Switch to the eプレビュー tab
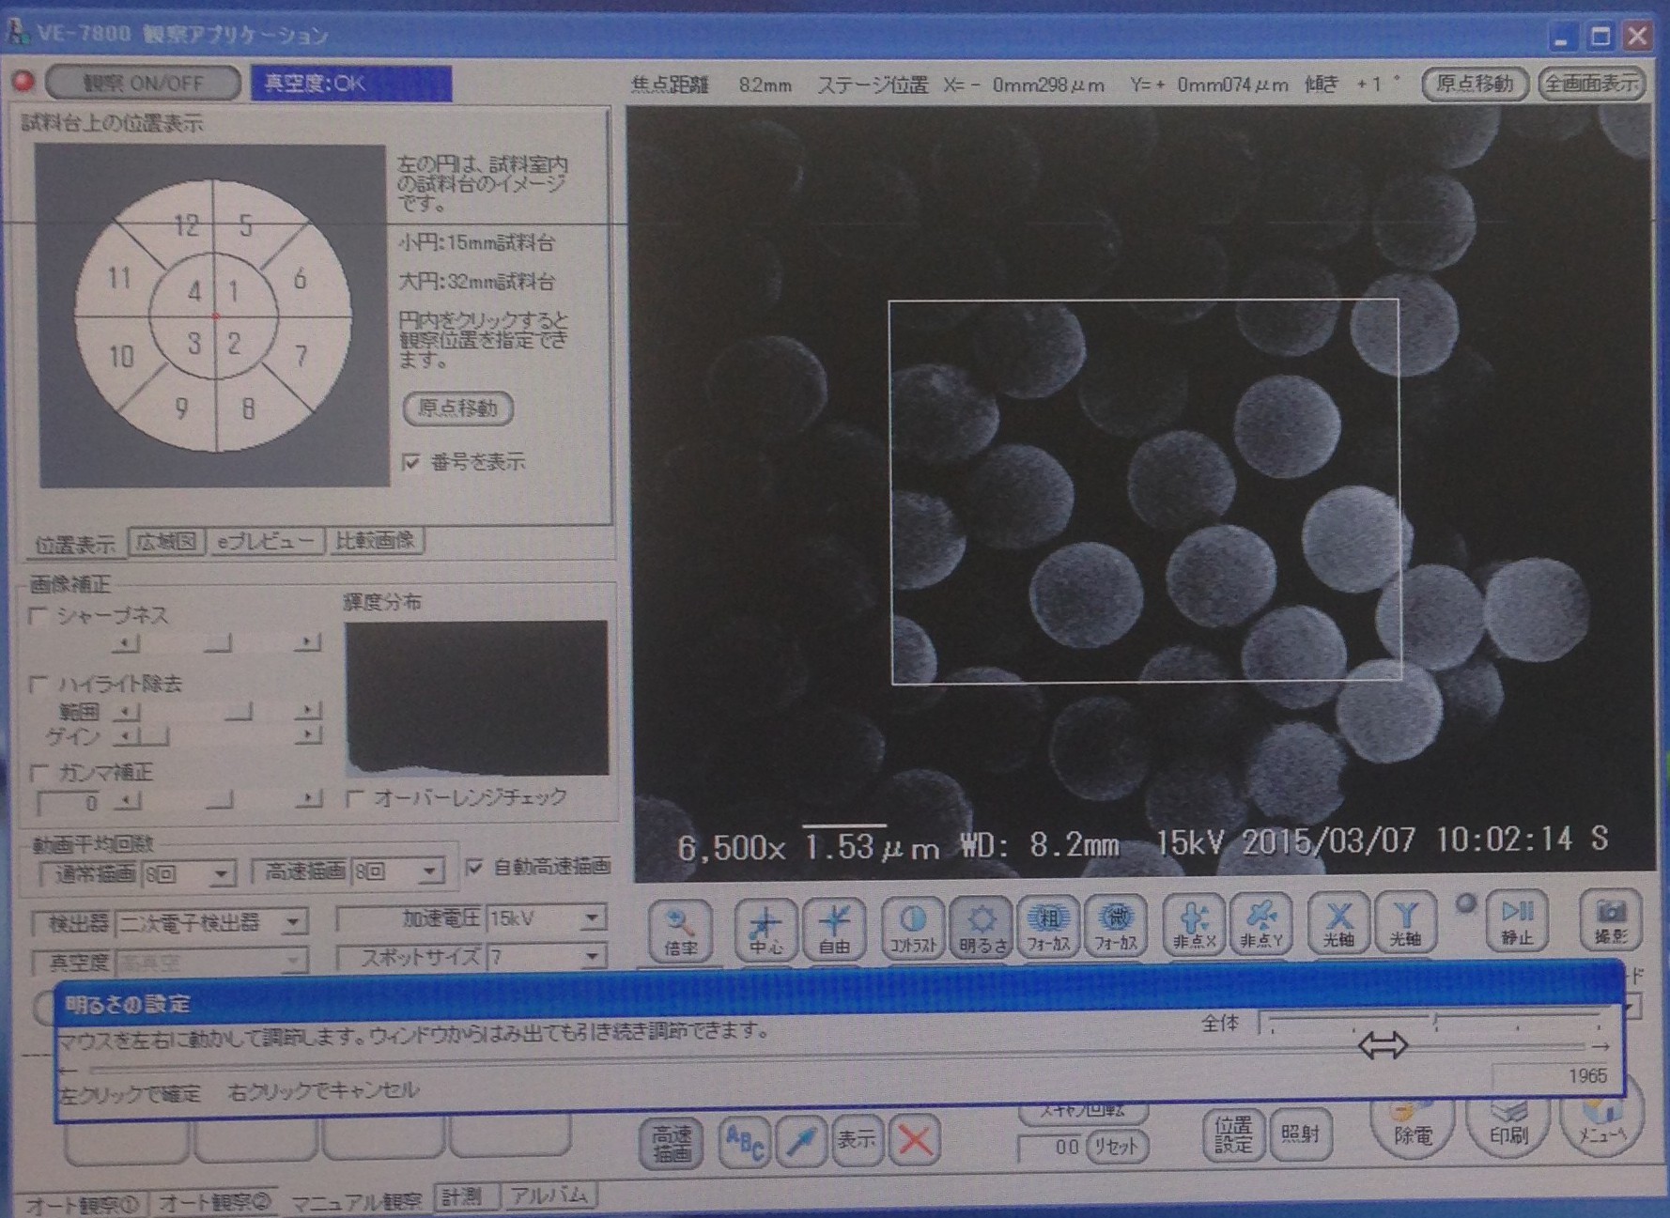Image resolution: width=1670 pixels, height=1218 pixels. (266, 541)
